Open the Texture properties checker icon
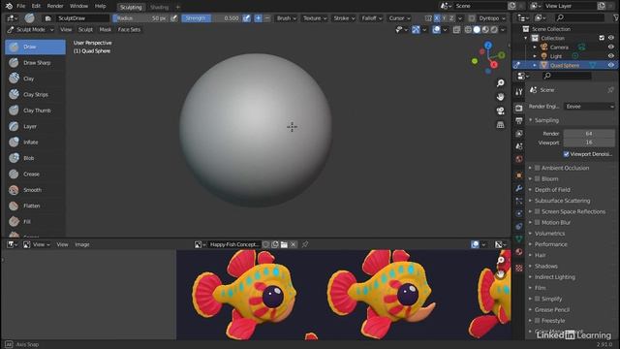The width and height of the screenshot is (620, 349). click(519, 268)
